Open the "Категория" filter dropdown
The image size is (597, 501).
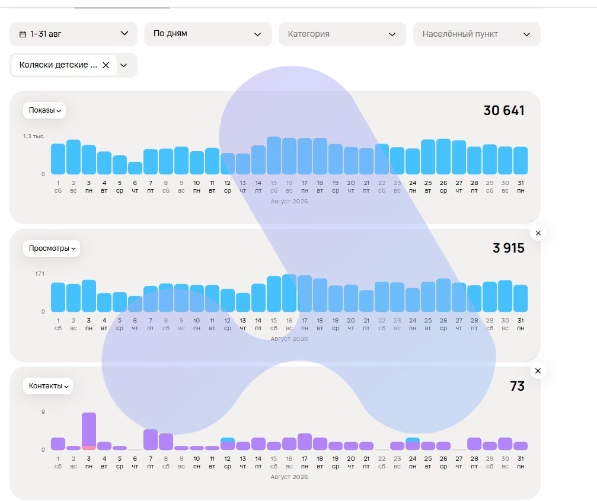(x=342, y=34)
